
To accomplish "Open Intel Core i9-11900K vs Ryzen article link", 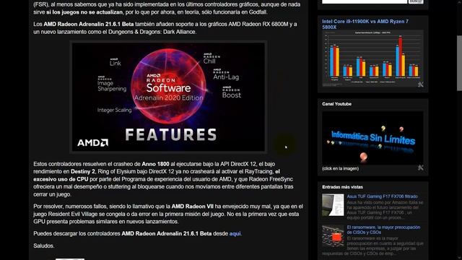I will (365, 24).
